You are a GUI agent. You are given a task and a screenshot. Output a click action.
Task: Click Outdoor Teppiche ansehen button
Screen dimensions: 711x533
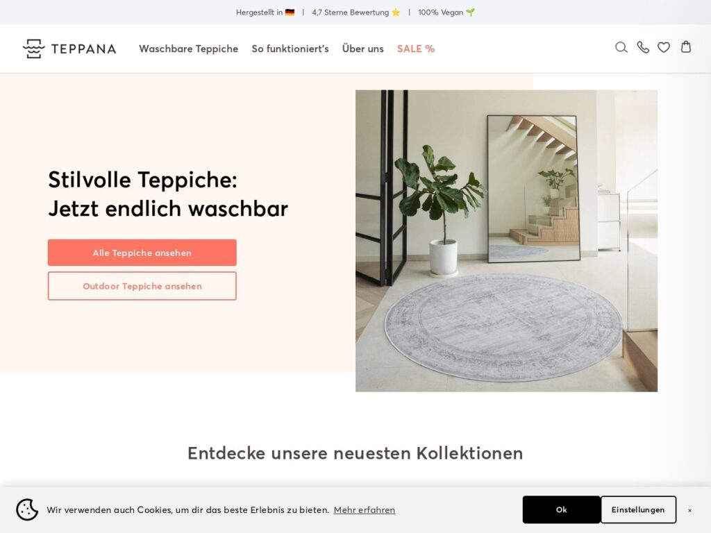point(142,286)
